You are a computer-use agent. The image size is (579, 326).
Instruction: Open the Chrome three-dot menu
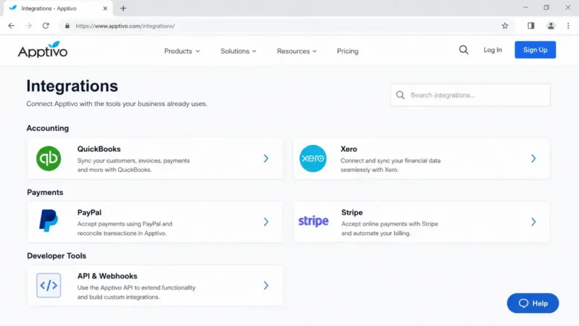(568, 26)
